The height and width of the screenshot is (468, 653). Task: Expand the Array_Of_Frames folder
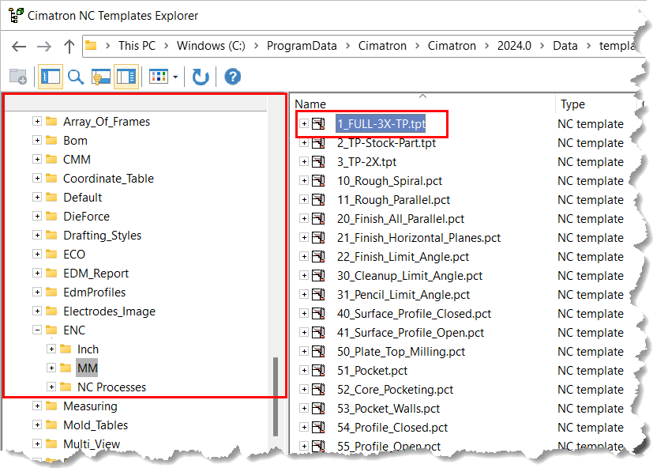37,122
